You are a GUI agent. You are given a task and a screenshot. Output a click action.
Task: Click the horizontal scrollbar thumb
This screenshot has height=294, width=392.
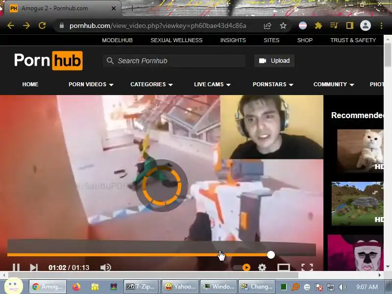pyautogui.click(x=153, y=275)
